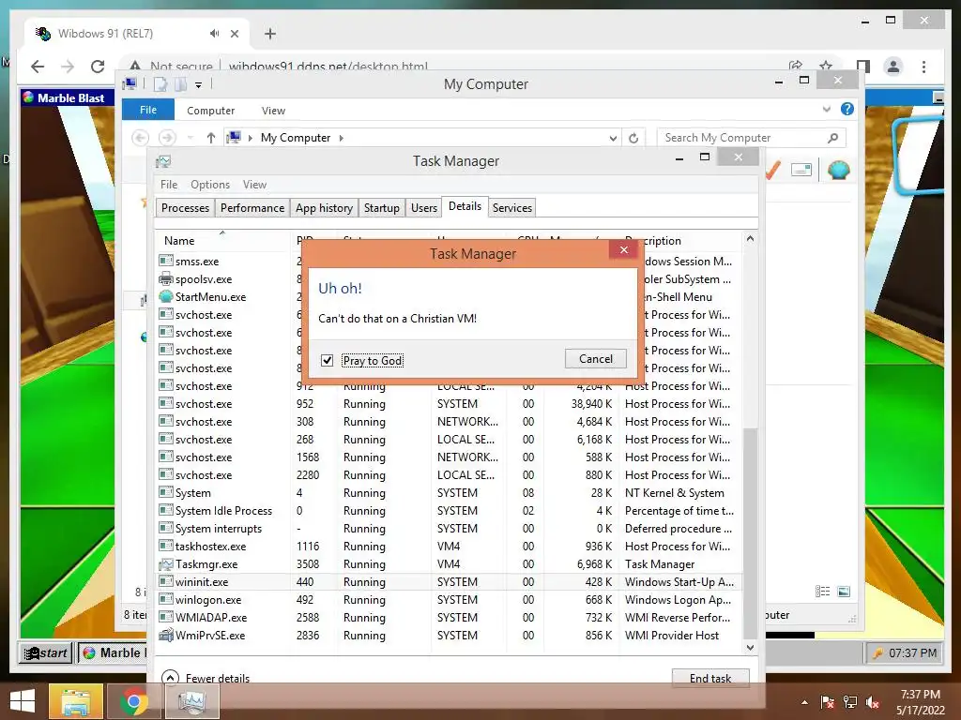Select the taskhostex.exe process icon
The width and height of the screenshot is (961, 720).
coord(165,547)
